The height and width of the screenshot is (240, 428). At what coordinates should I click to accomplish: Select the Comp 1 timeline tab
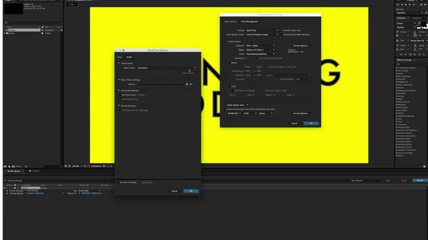coord(36,171)
